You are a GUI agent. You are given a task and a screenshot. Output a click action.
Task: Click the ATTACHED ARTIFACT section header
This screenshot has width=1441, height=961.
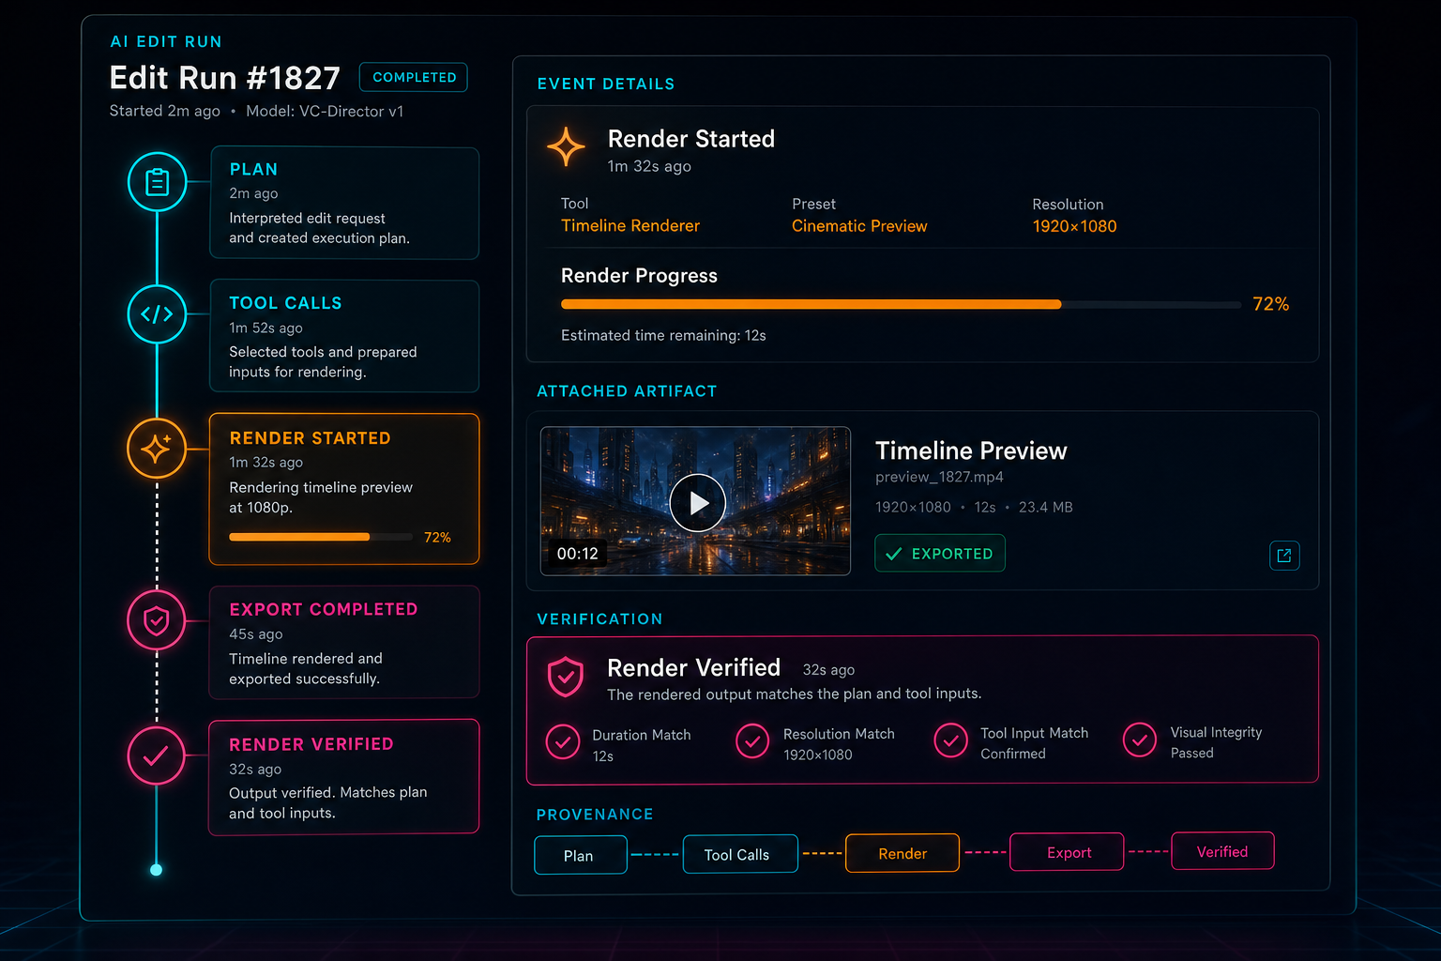click(x=627, y=391)
